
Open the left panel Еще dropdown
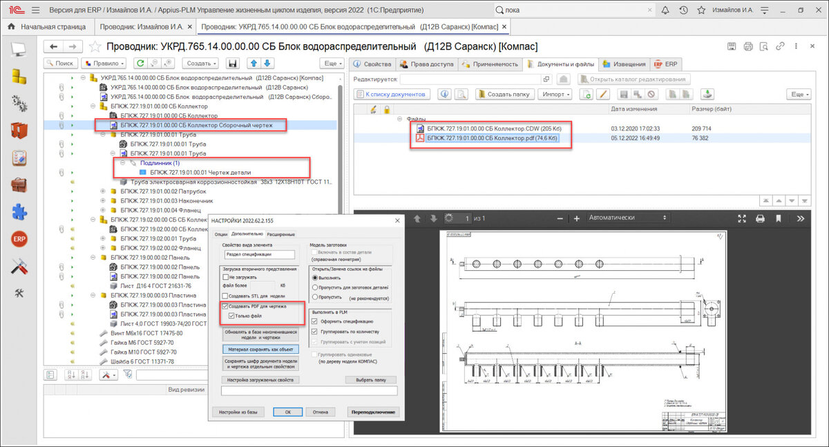tap(333, 63)
